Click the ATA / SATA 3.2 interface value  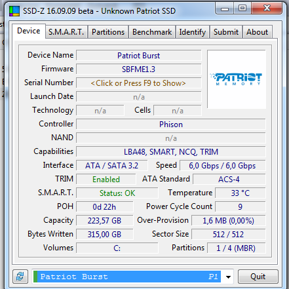coord(112,166)
